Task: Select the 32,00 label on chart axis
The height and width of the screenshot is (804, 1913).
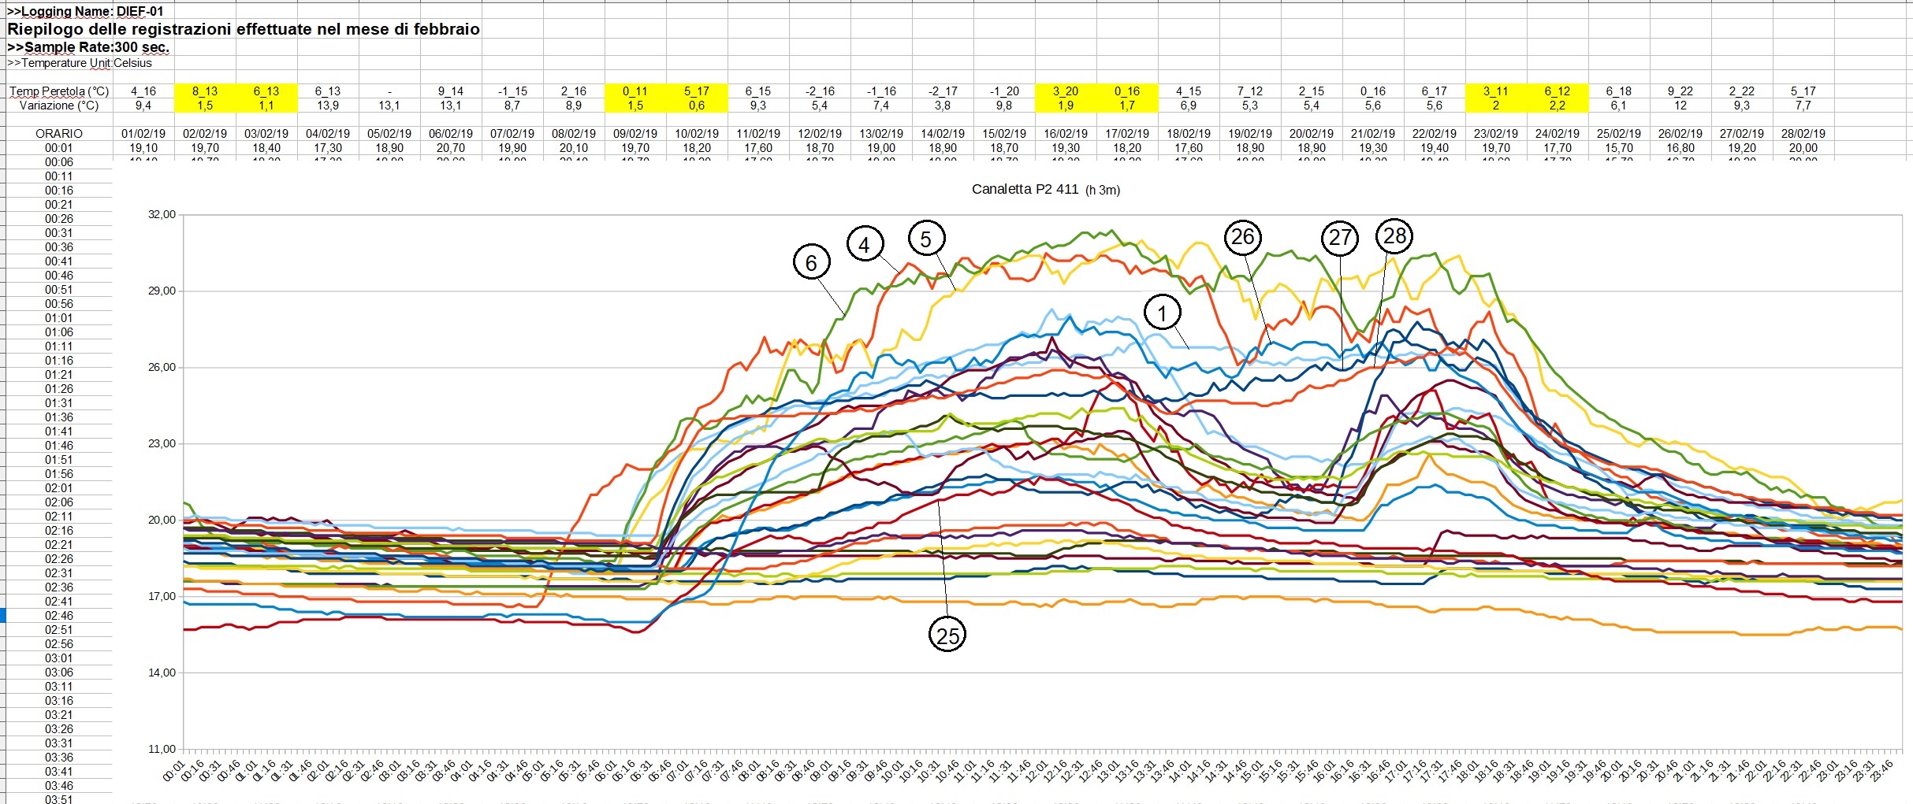Action: [162, 215]
